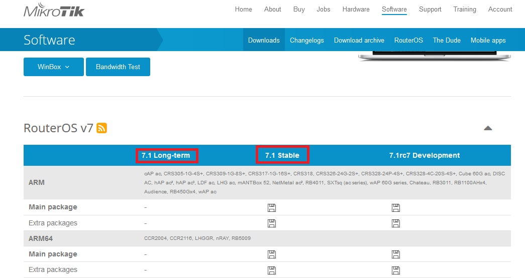This screenshot has width=525, height=278.
Task: Open the About menu item
Action: click(x=272, y=10)
